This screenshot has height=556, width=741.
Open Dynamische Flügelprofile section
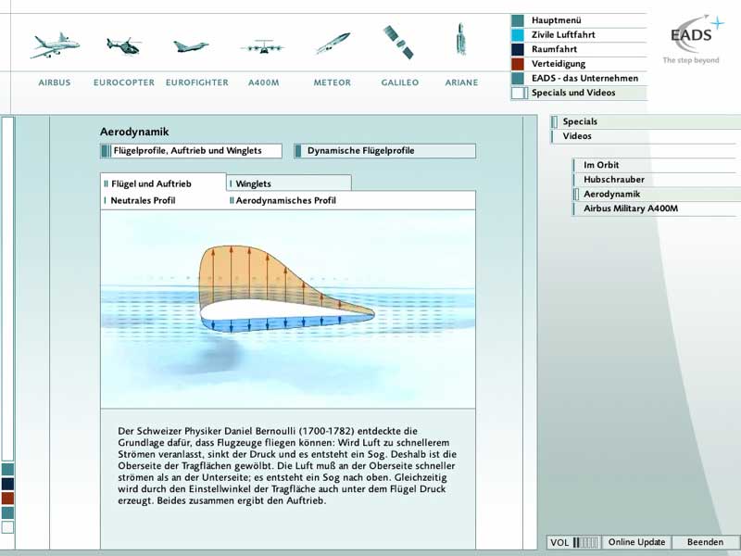tap(384, 151)
